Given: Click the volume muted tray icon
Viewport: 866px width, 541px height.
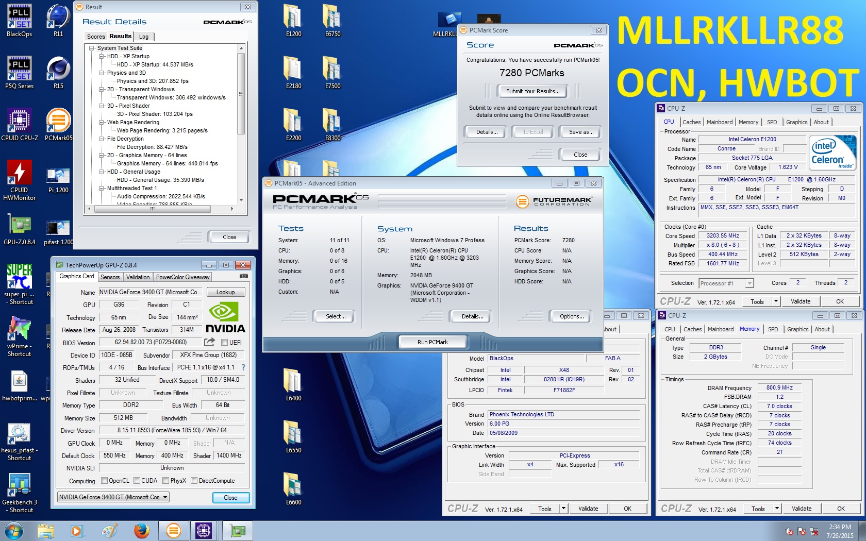Looking at the screenshot, I should [x=789, y=532].
